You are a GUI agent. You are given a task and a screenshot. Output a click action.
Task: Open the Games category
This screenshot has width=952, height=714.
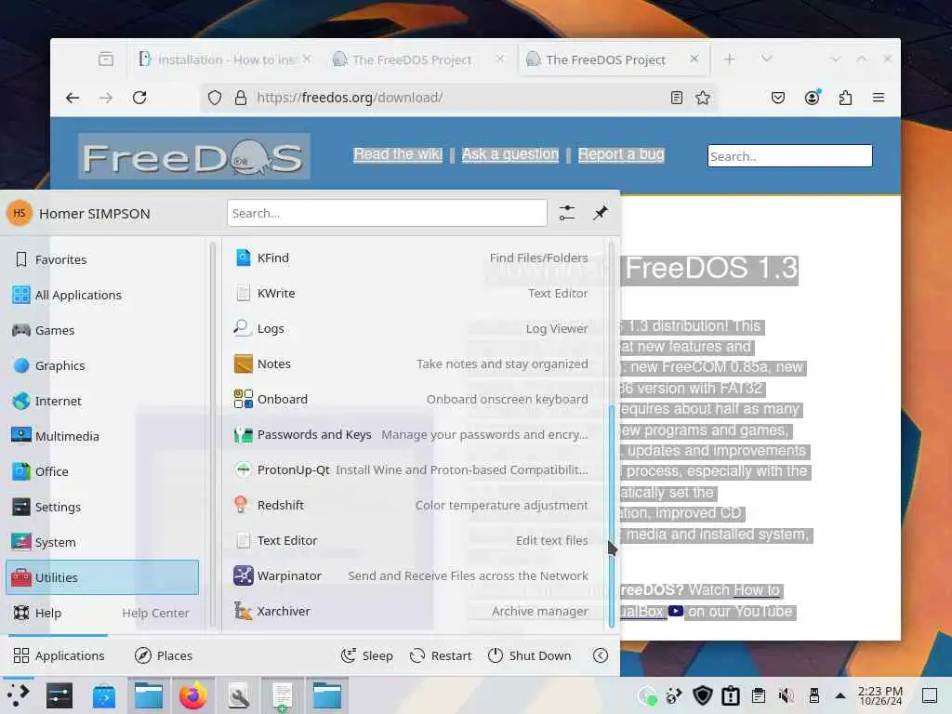pyautogui.click(x=102, y=330)
